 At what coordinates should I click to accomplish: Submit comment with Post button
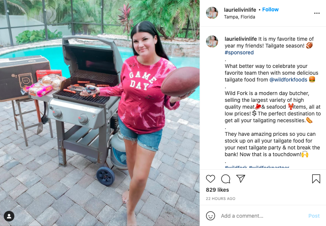click(x=314, y=216)
